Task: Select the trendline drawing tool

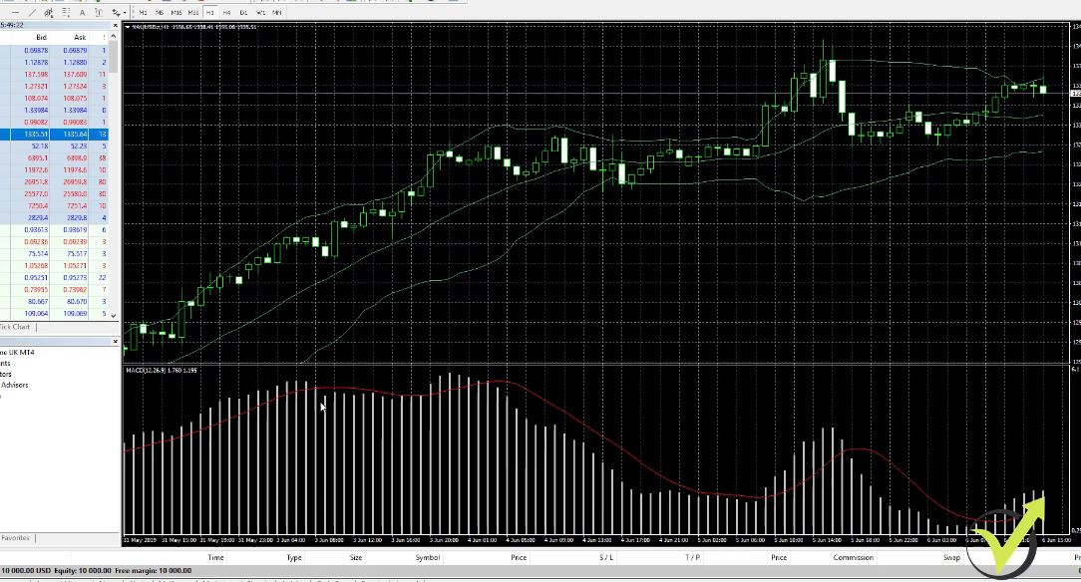Action: tap(32, 12)
